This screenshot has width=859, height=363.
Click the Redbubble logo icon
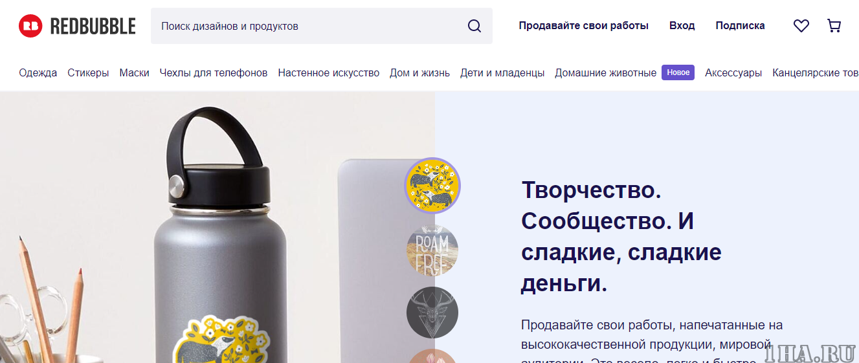coord(30,26)
